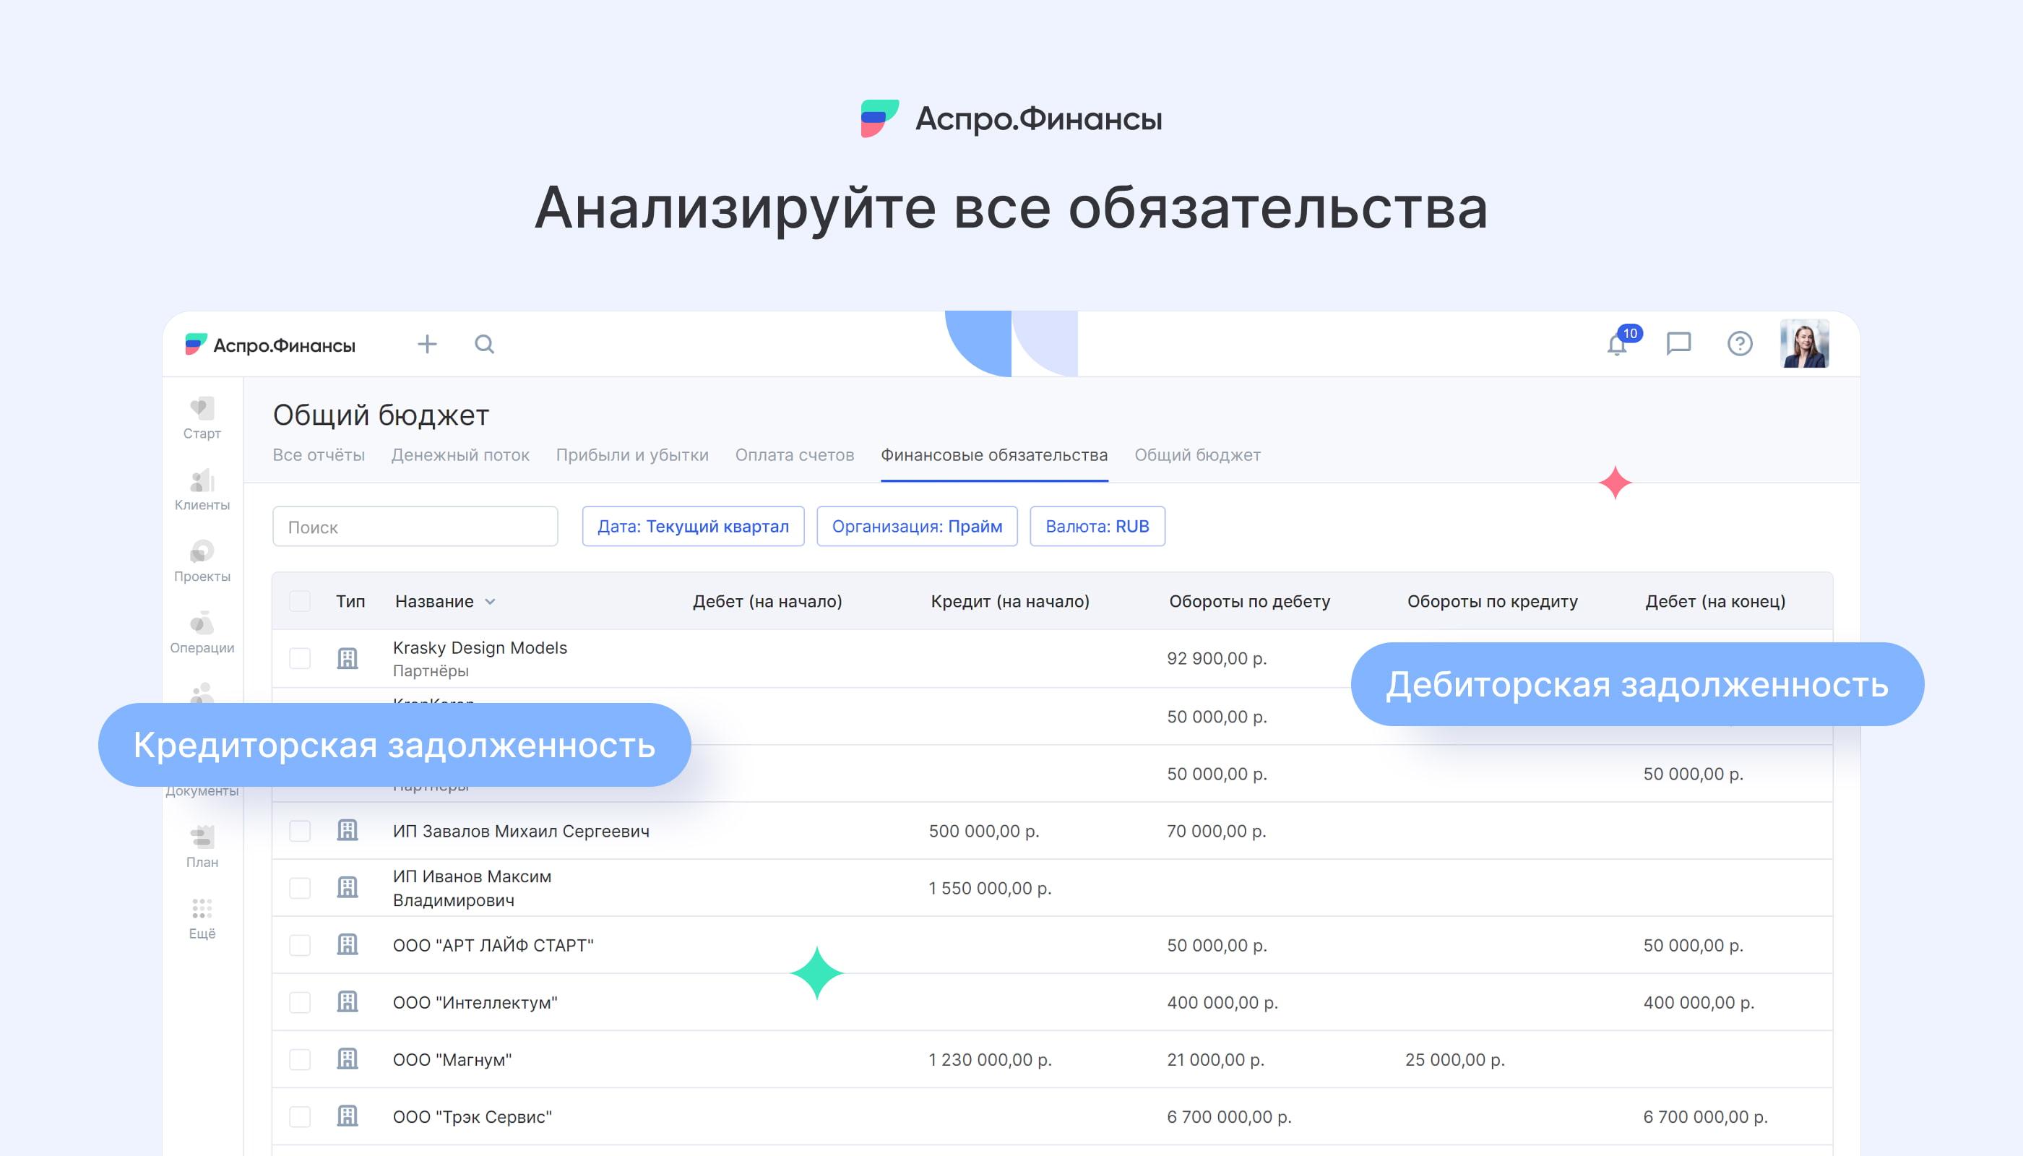Viewport: 2023px width, 1156px height.
Task: Open notifications bell with badge 10
Action: pyautogui.click(x=1616, y=345)
